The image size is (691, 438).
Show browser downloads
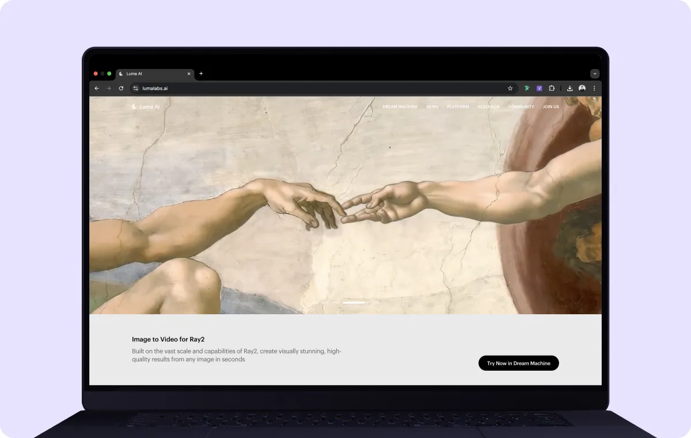tap(569, 88)
